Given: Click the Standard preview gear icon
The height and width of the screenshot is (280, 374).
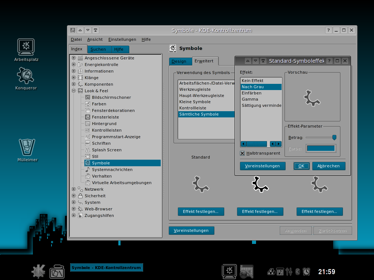Looking at the screenshot, I should (x=201, y=184).
